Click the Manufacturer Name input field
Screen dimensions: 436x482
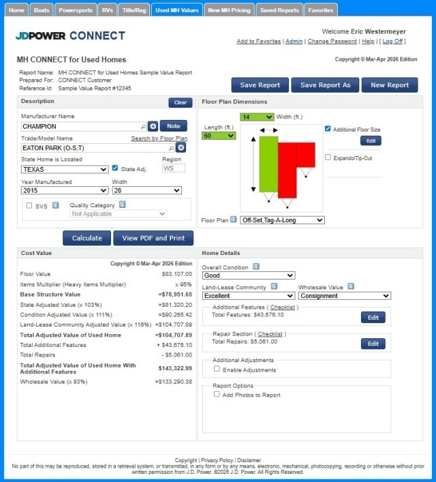tap(84, 126)
